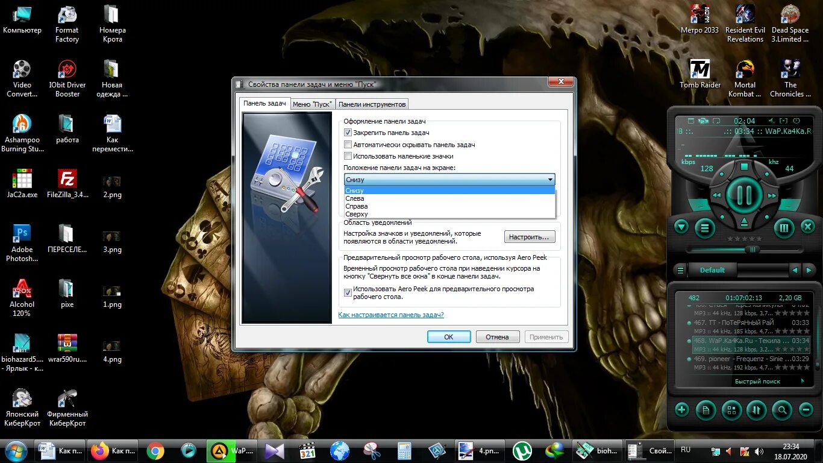Switch to the Меню "Пуск" tab
This screenshot has width=823, height=463.
coord(312,104)
